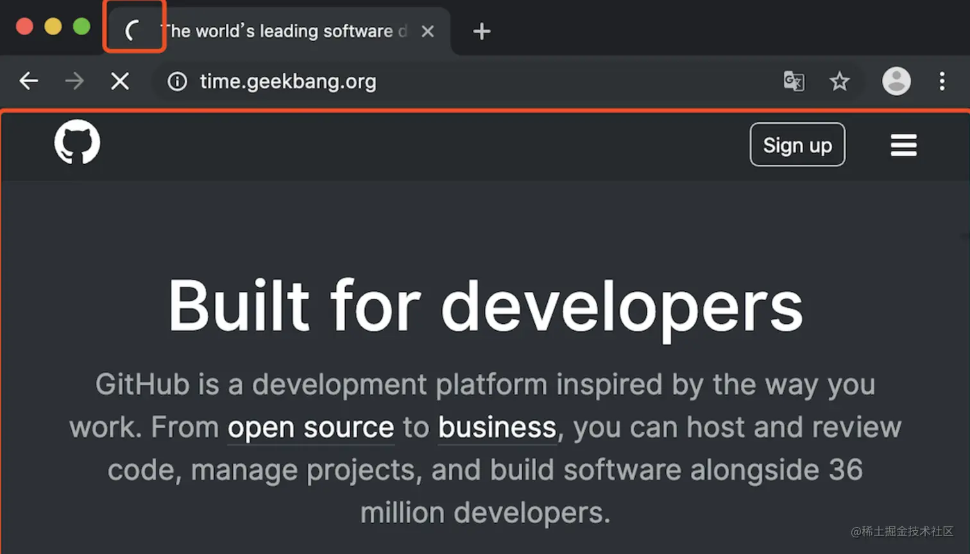This screenshot has height=554, width=970.
Task: Click the Google Translate icon
Action: [794, 81]
